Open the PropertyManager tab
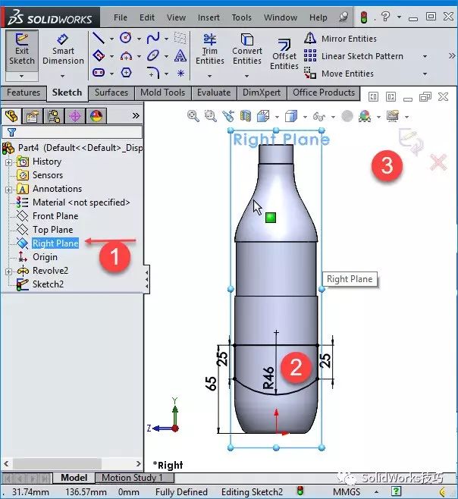The image size is (458, 499). click(x=33, y=116)
